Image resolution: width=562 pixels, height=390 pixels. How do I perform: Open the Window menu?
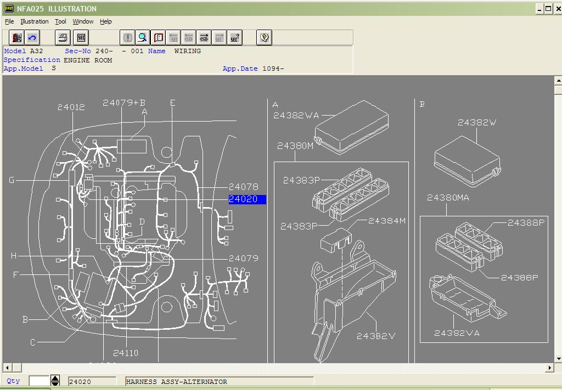(x=83, y=21)
